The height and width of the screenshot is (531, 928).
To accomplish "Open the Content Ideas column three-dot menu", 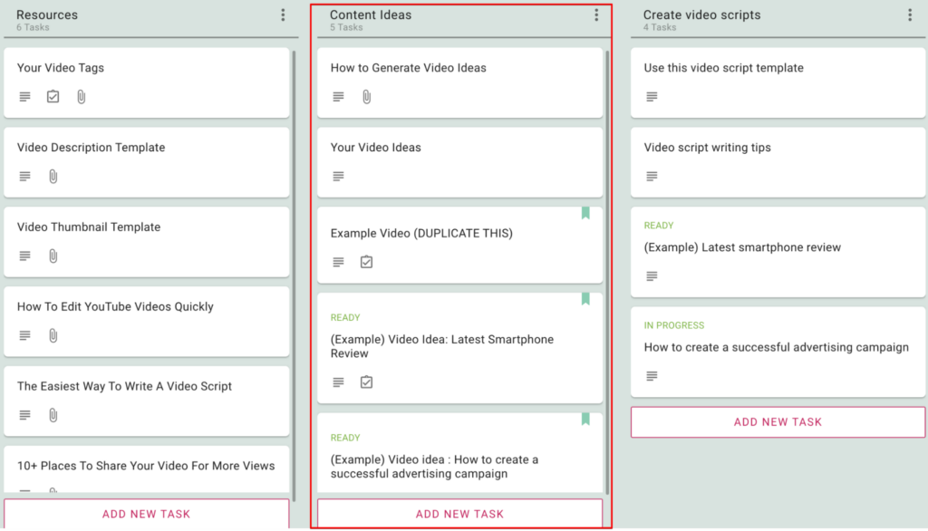I will click(596, 15).
